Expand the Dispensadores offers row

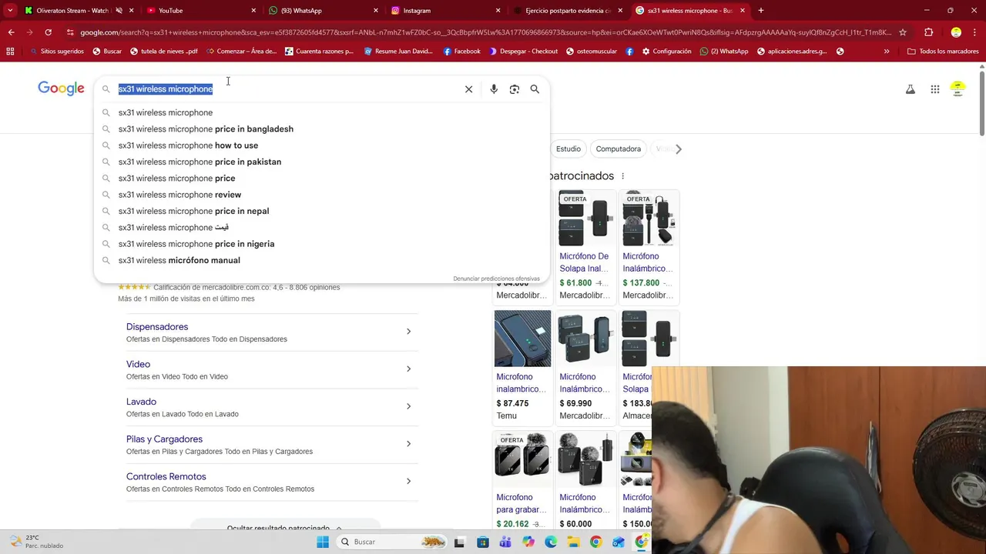pos(272,332)
